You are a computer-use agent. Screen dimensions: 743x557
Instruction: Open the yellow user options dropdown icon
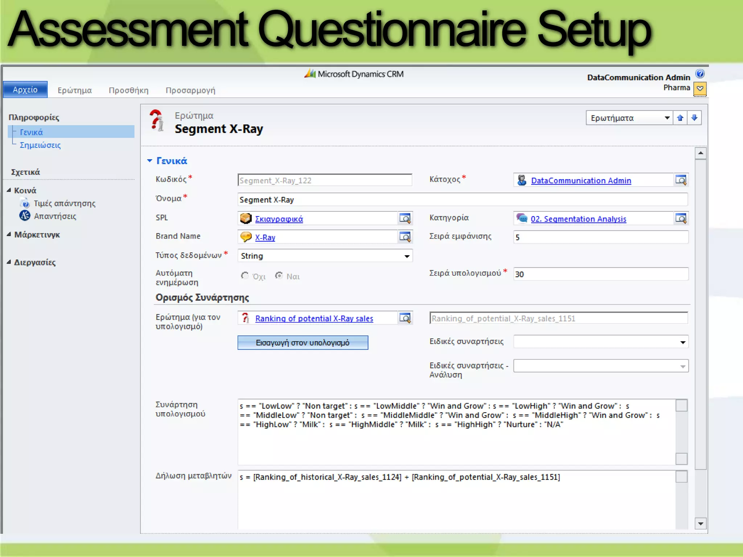click(x=700, y=88)
